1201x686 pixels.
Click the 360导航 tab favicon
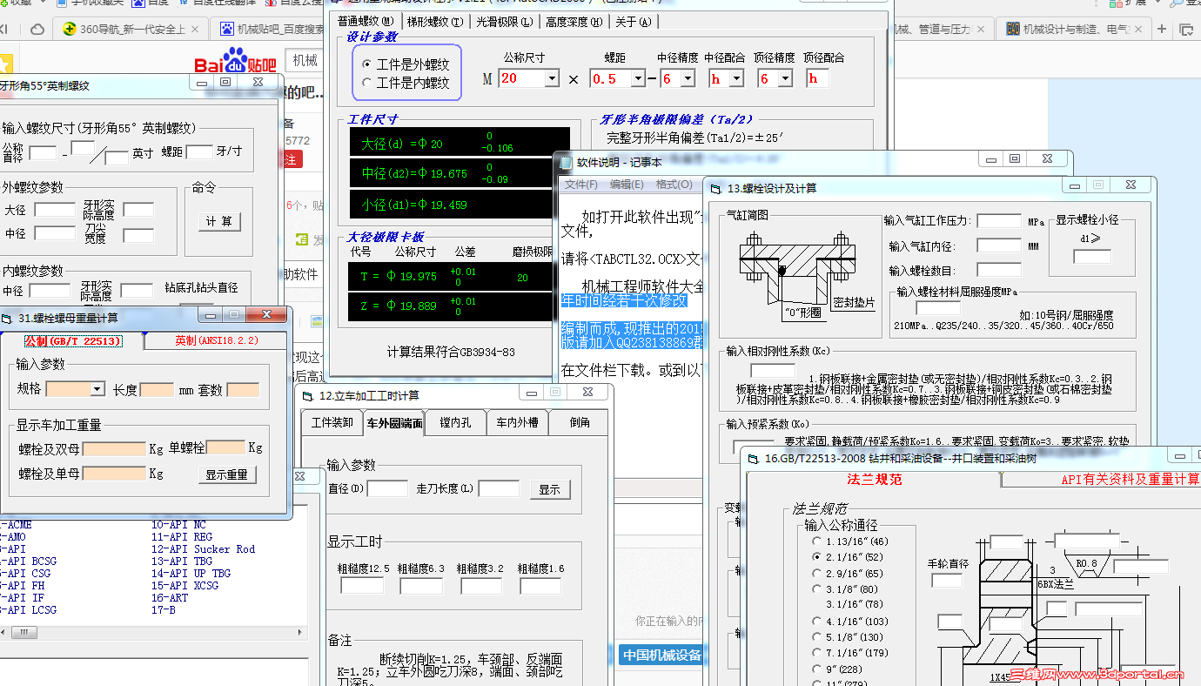69,29
